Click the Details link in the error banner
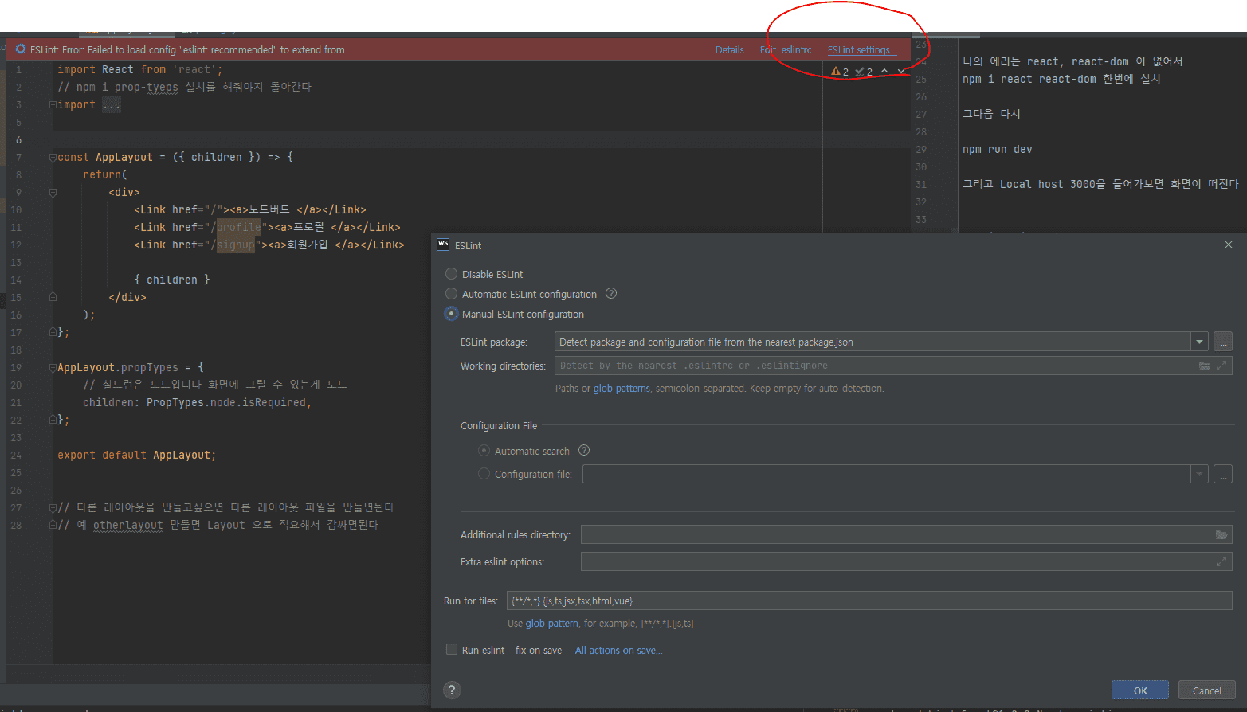 730,49
